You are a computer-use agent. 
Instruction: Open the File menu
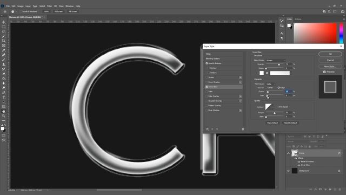point(8,6)
